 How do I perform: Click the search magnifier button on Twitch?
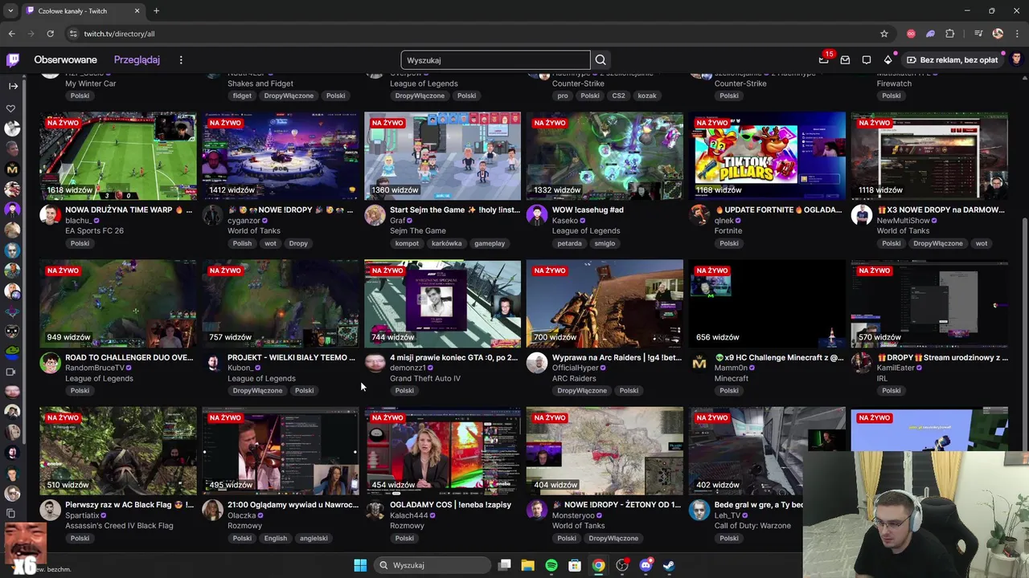[x=601, y=60]
